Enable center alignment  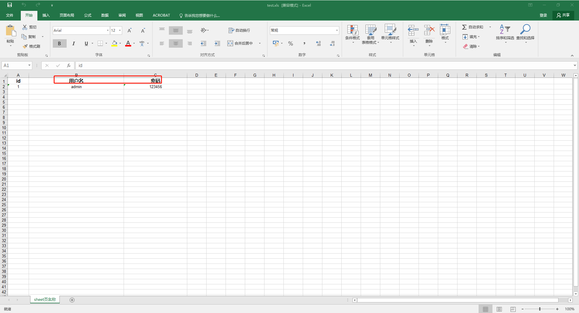(176, 43)
